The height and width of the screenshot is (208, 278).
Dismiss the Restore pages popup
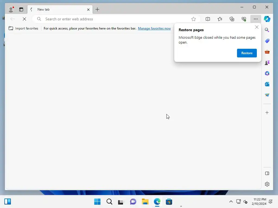[257, 27]
